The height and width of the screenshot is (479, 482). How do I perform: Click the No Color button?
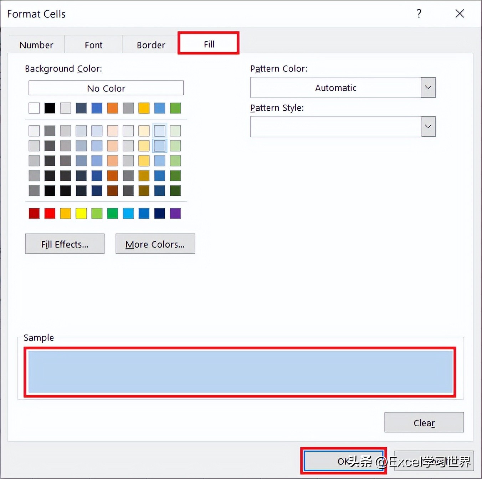pos(106,88)
